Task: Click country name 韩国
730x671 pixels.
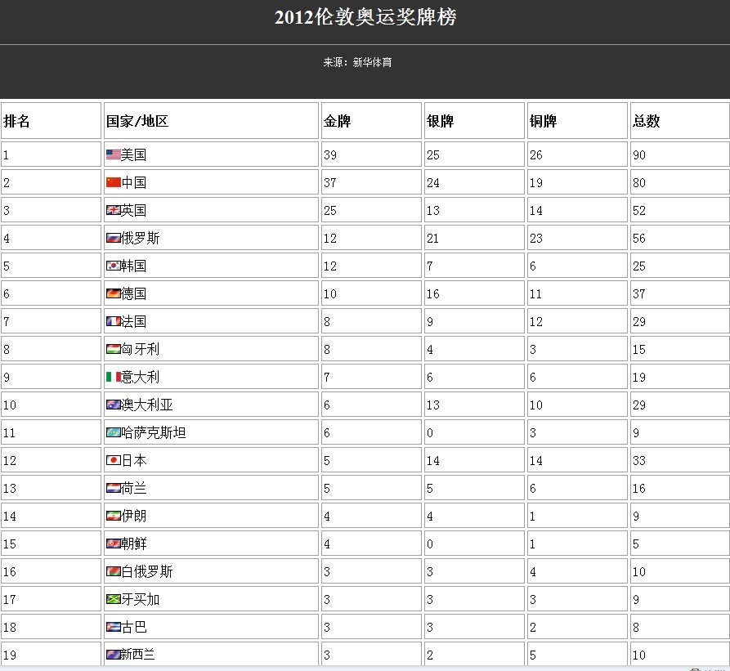Action: click(133, 266)
